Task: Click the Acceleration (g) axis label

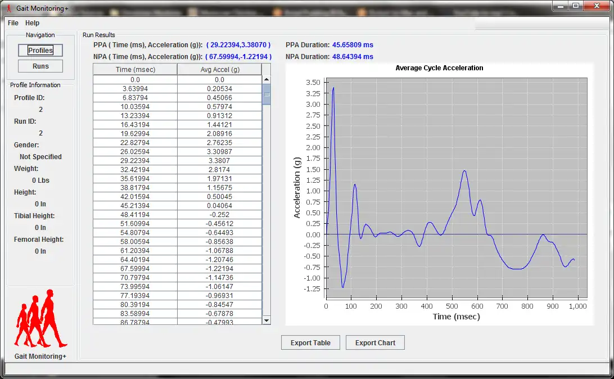Action: [x=297, y=188]
